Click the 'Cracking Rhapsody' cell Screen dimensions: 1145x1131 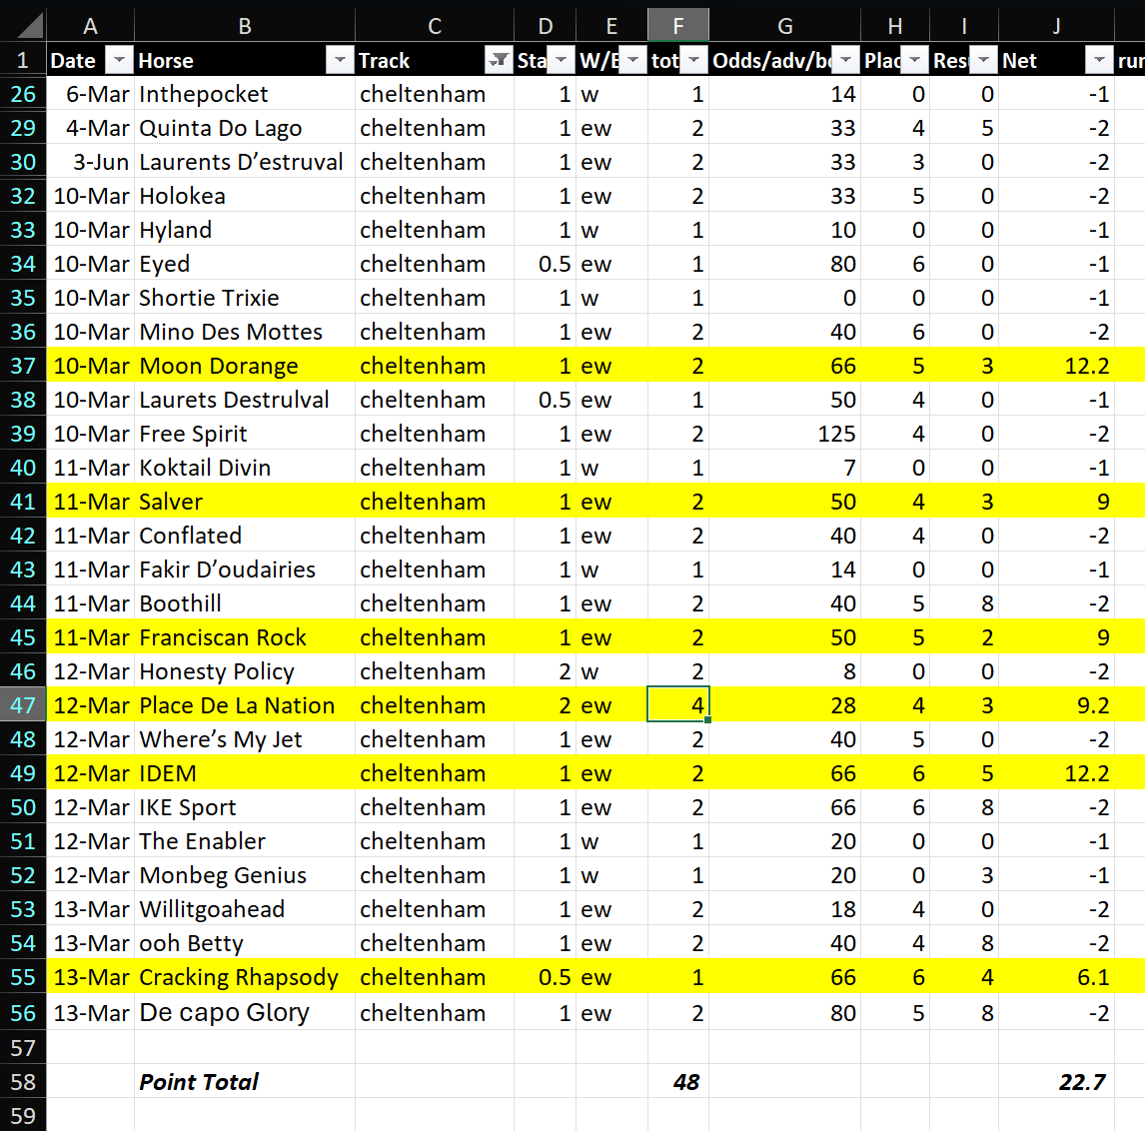[245, 977]
